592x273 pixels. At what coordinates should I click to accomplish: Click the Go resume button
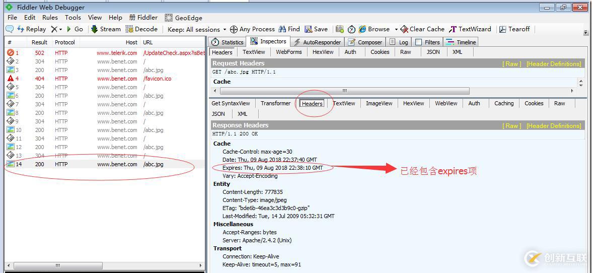(75, 29)
